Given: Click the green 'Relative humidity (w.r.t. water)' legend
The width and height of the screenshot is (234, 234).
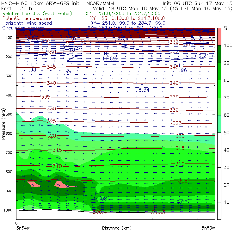Looking at the screenshot, I should point(37,14).
